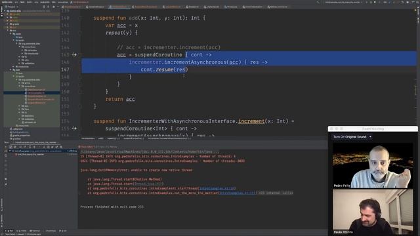Expand the internal calls fold in console
Image resolution: width=420 pixels, height=236 pixels.
pyautogui.click(x=276, y=193)
